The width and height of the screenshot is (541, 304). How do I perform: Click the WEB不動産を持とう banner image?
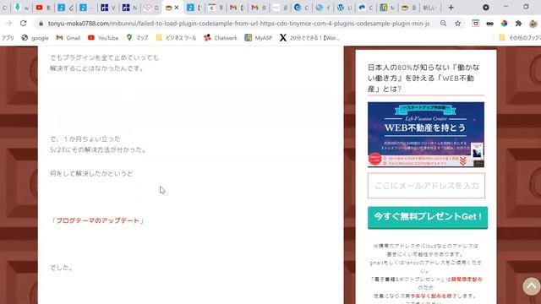[x=426, y=134]
